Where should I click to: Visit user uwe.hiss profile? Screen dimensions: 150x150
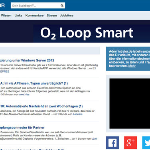click(24, 95)
